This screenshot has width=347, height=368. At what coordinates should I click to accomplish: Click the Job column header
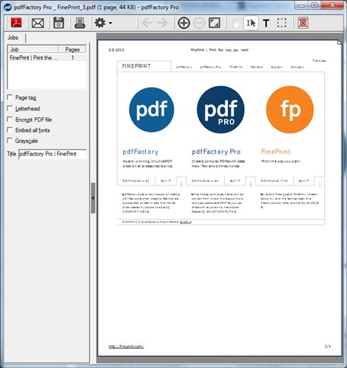tap(33, 49)
